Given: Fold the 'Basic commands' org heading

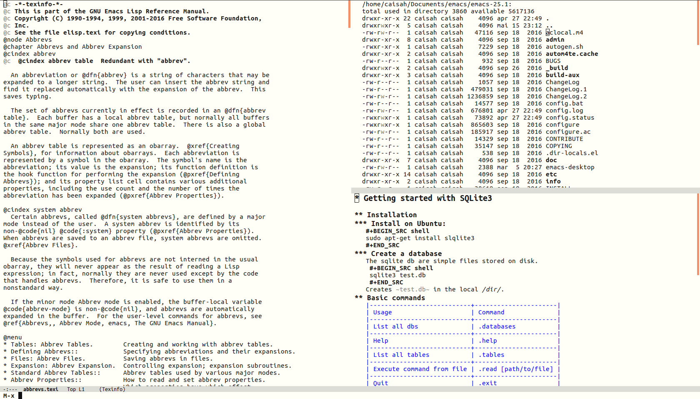Looking at the screenshot, I should tap(390, 298).
